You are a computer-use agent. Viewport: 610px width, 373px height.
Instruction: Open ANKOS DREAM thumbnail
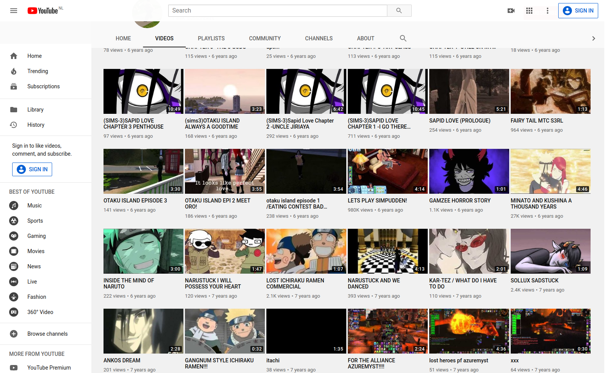[x=143, y=331]
